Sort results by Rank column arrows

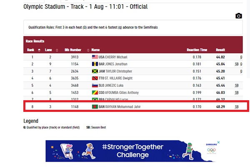tap(40, 50)
